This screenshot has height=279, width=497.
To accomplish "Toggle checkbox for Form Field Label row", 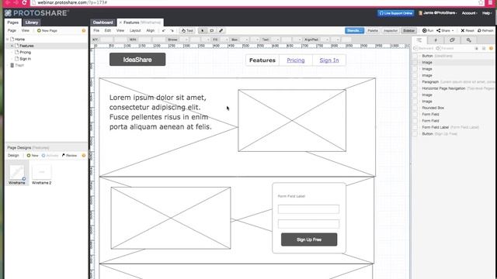I will 415,127.
